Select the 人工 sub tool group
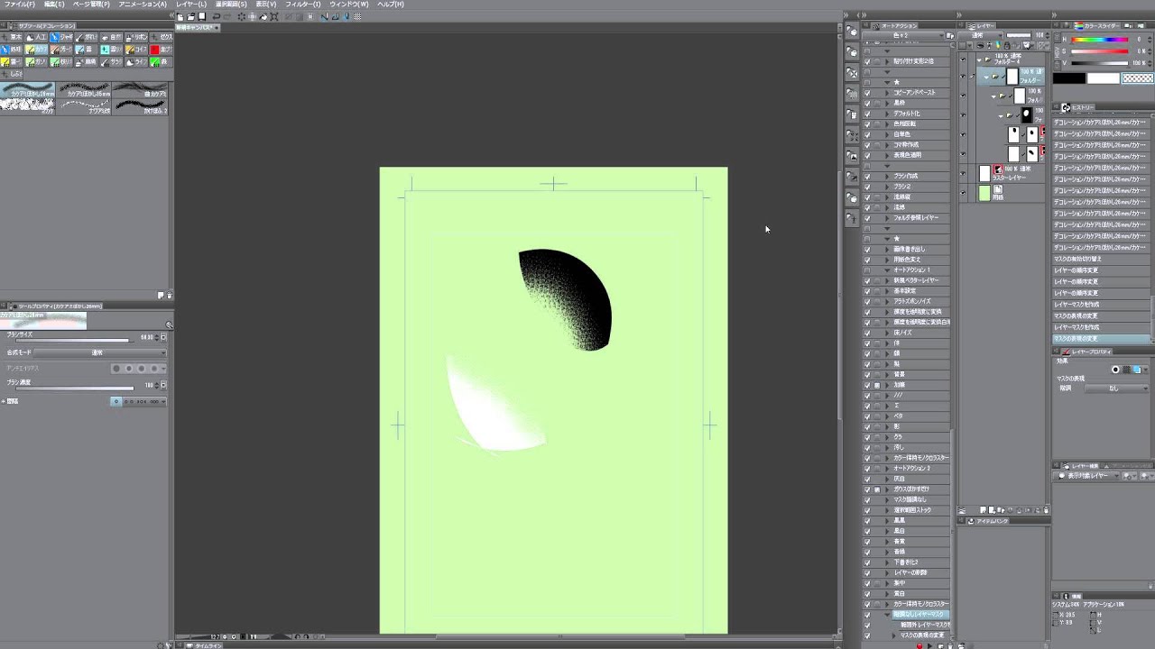 click(36, 37)
